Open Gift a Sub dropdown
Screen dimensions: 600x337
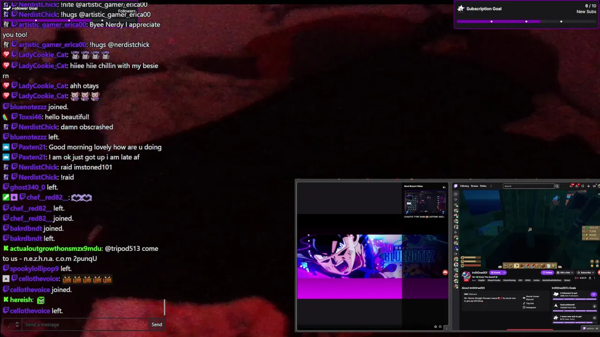pyautogui.click(x=565, y=272)
